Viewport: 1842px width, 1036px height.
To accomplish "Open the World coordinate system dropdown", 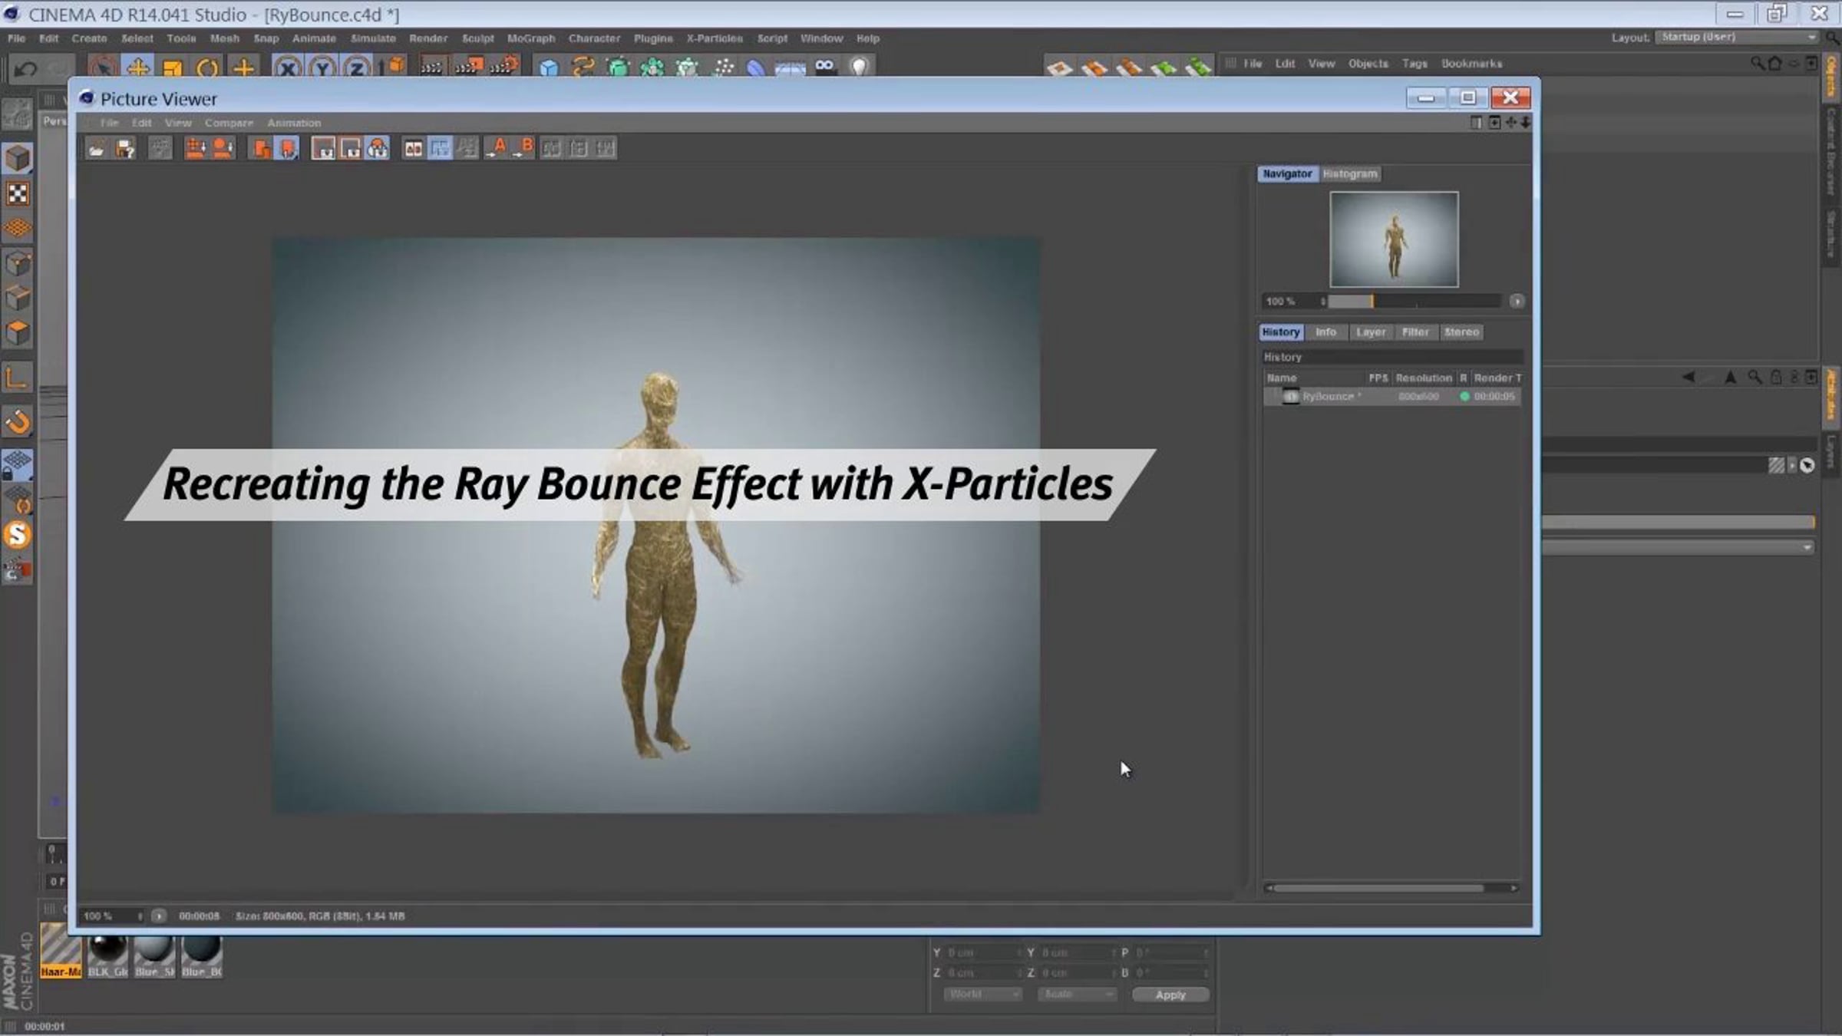I will pos(982,994).
